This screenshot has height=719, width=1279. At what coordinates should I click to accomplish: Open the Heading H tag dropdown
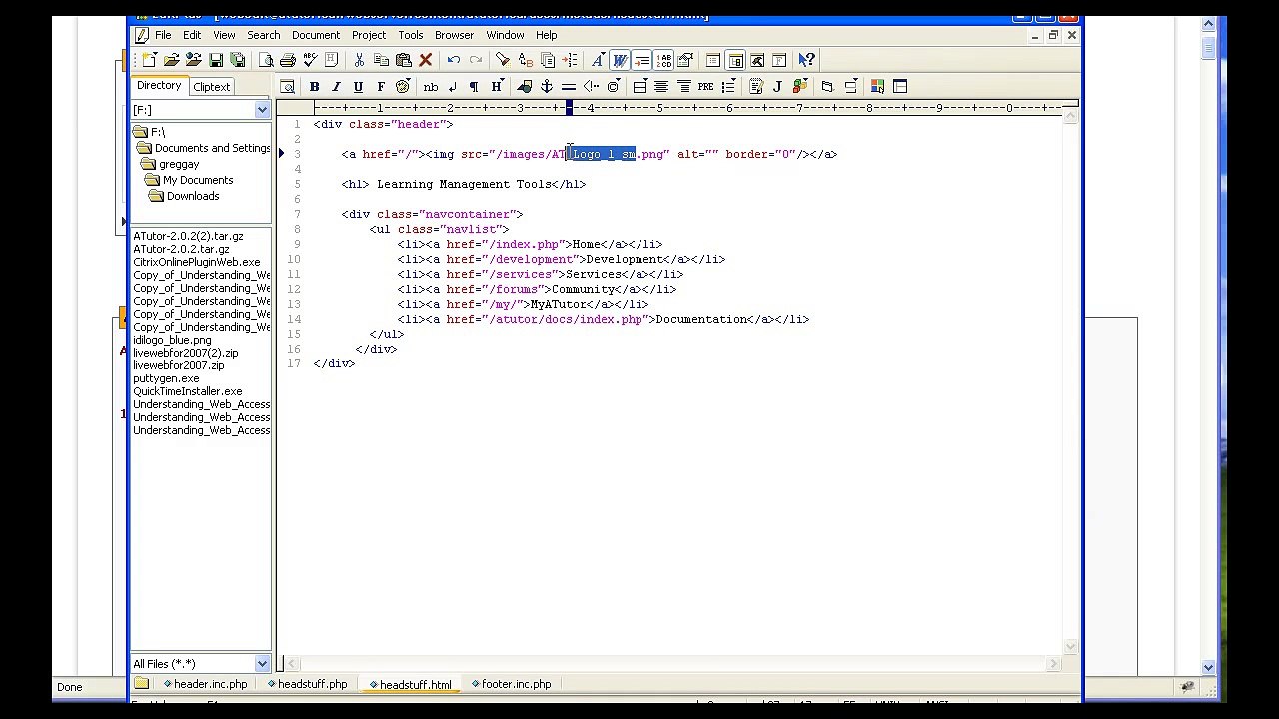(x=496, y=87)
